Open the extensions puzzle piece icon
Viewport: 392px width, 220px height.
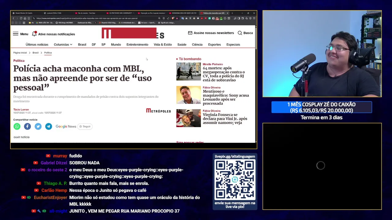point(225,18)
